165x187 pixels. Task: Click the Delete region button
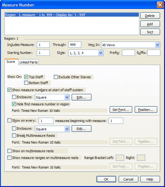(x=150, y=16)
